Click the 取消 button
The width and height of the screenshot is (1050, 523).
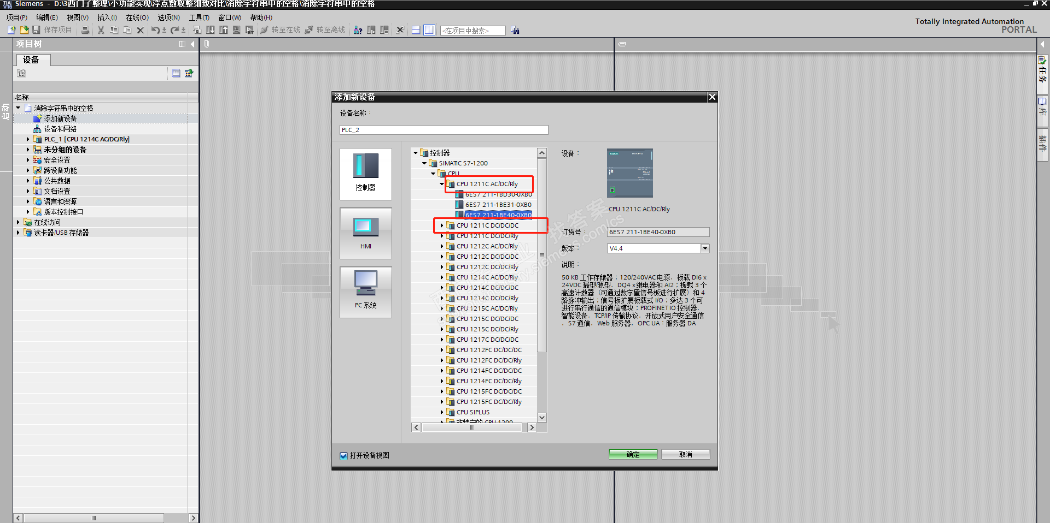click(686, 454)
